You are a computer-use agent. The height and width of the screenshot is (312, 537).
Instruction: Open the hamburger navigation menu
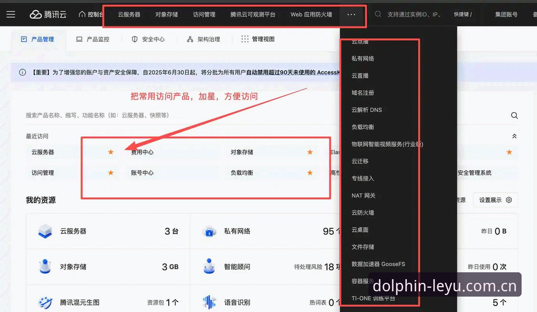tap(11, 14)
